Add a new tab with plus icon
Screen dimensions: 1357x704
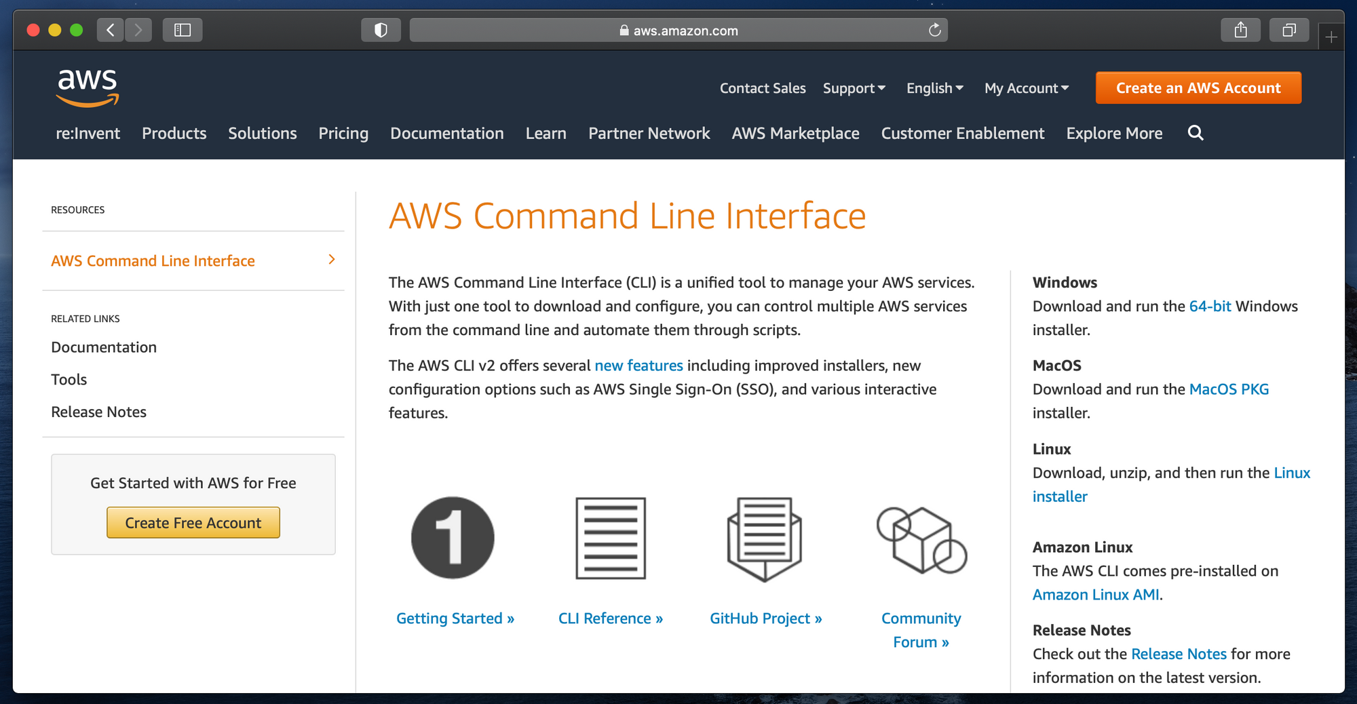[1331, 37]
